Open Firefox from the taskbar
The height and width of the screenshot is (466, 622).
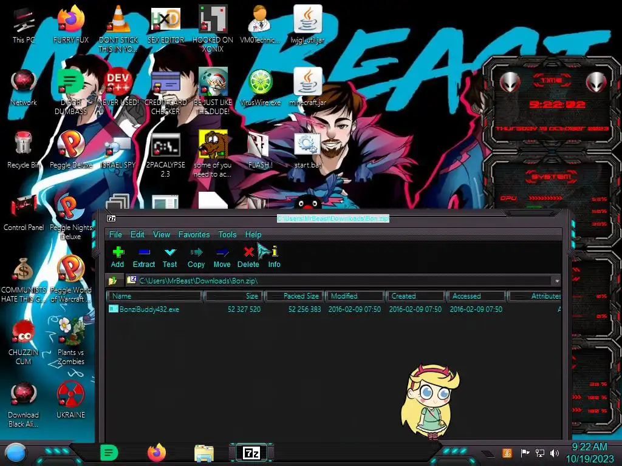point(157,453)
